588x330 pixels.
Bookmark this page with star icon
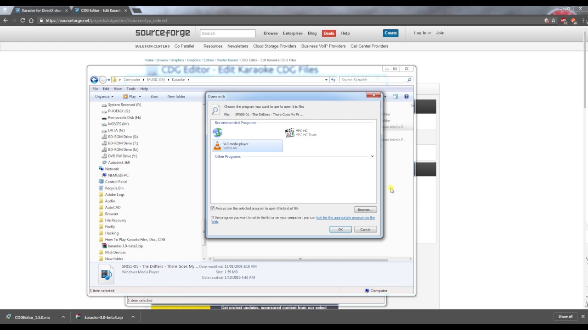click(x=553, y=21)
